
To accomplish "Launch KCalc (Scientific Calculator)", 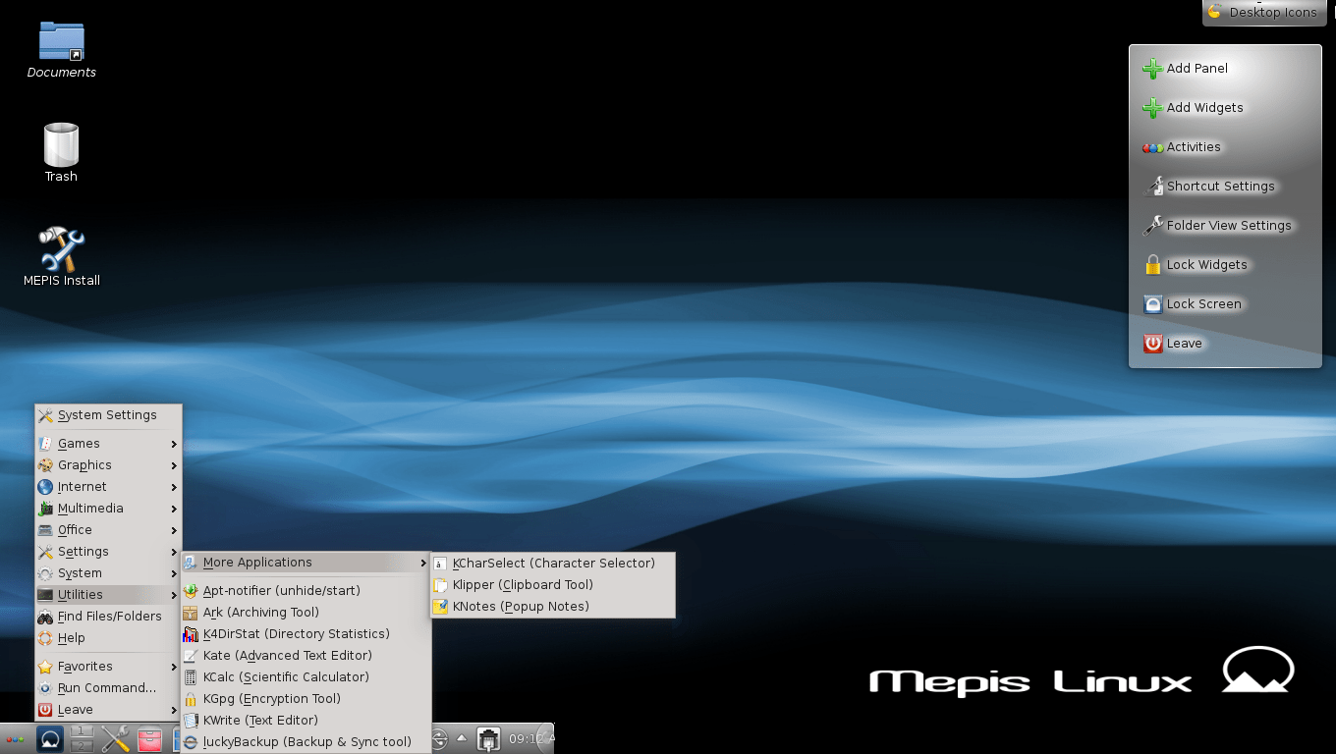I will pyautogui.click(x=285, y=677).
